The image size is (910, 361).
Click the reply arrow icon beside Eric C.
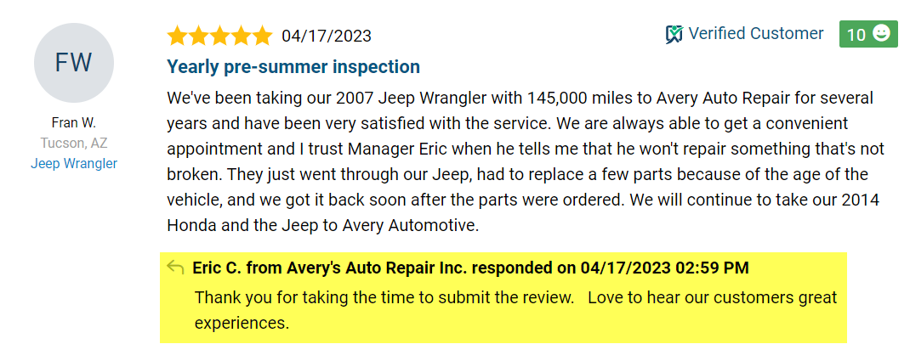point(176,268)
